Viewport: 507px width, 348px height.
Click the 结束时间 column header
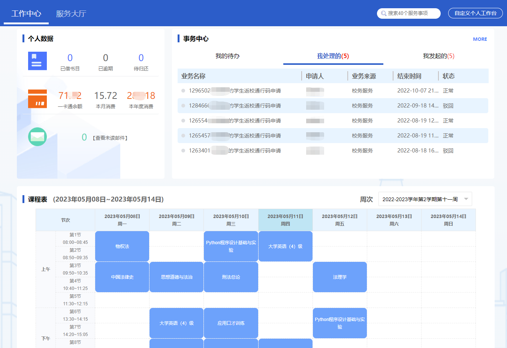[x=409, y=76]
